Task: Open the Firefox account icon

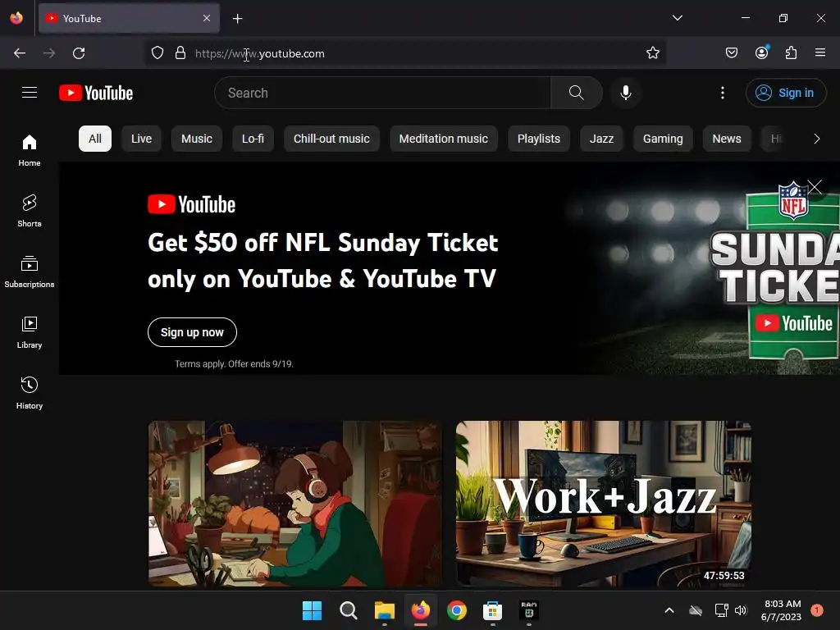Action: (761, 52)
